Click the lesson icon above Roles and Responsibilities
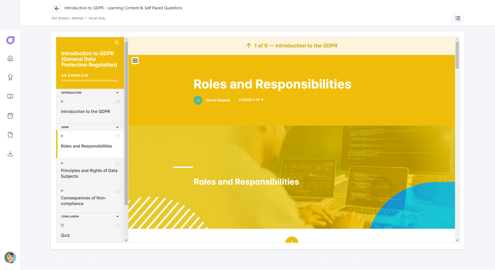This screenshot has width=495, height=270. coord(62,136)
